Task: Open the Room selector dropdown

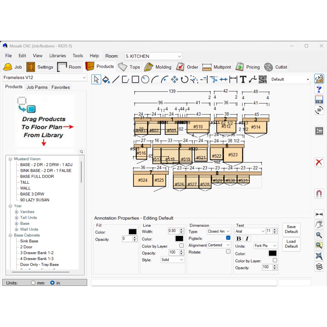Action: click(x=153, y=56)
